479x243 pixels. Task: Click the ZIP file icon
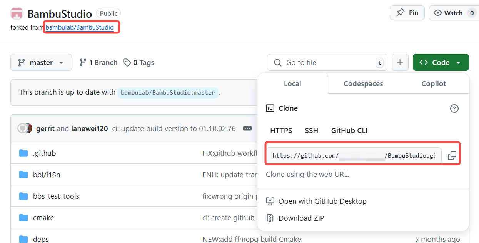(270, 218)
